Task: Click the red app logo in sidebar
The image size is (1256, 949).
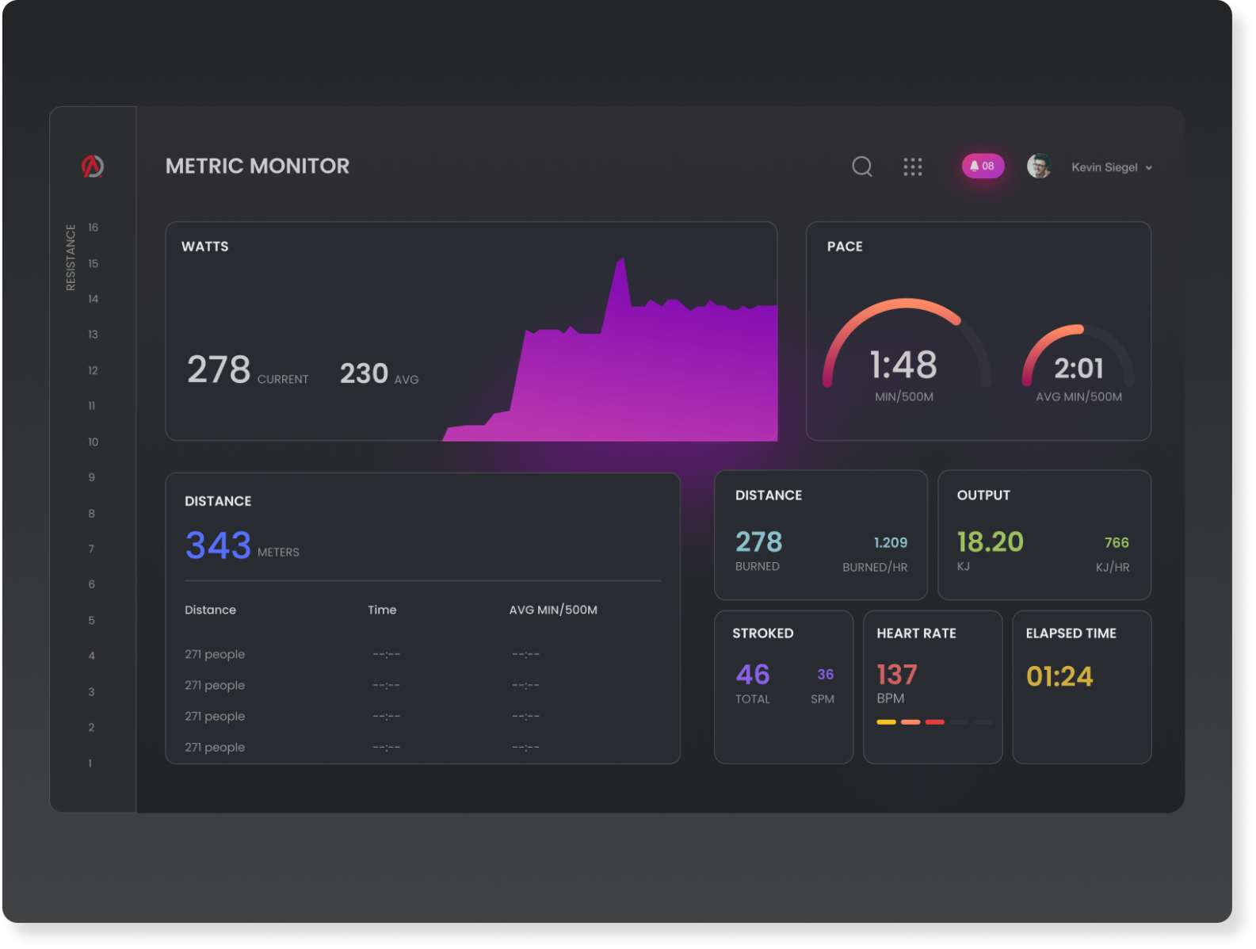Action: tap(93, 166)
